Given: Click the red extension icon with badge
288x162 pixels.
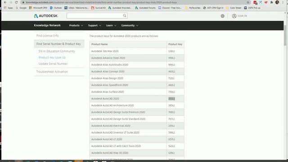Looking at the screenshot, I should click(x=255, y=3).
